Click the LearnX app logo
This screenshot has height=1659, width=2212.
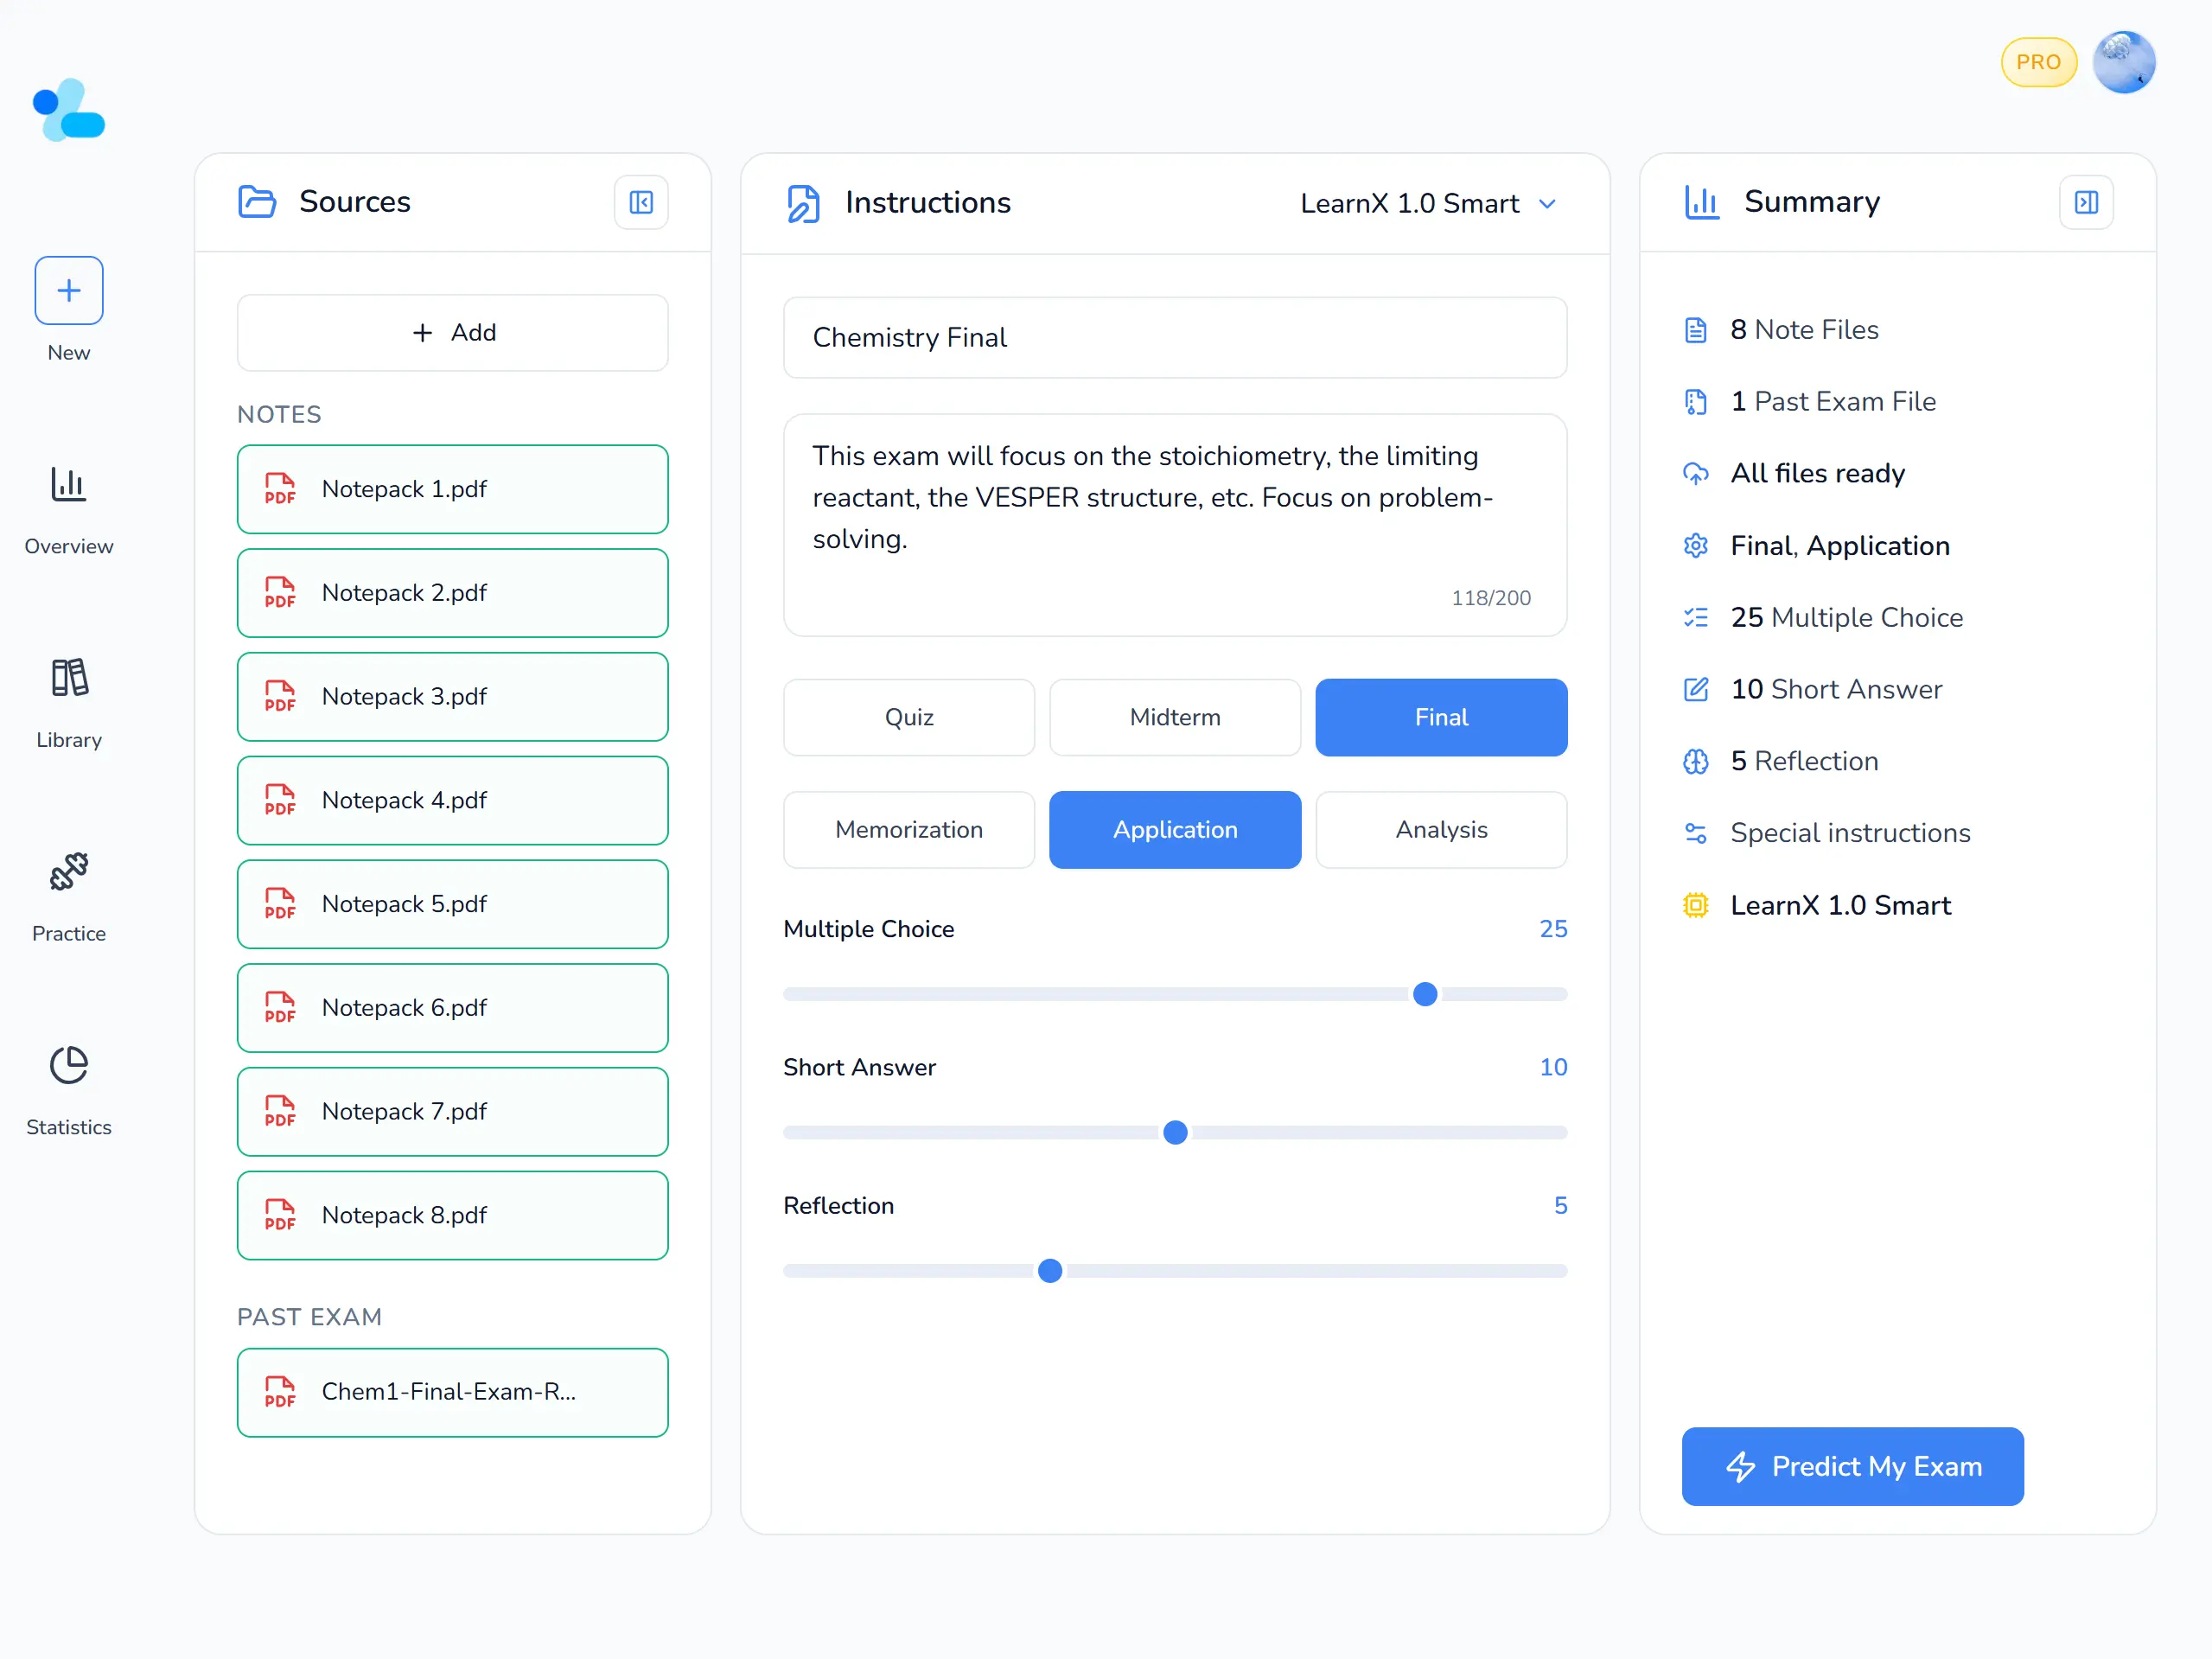click(69, 110)
